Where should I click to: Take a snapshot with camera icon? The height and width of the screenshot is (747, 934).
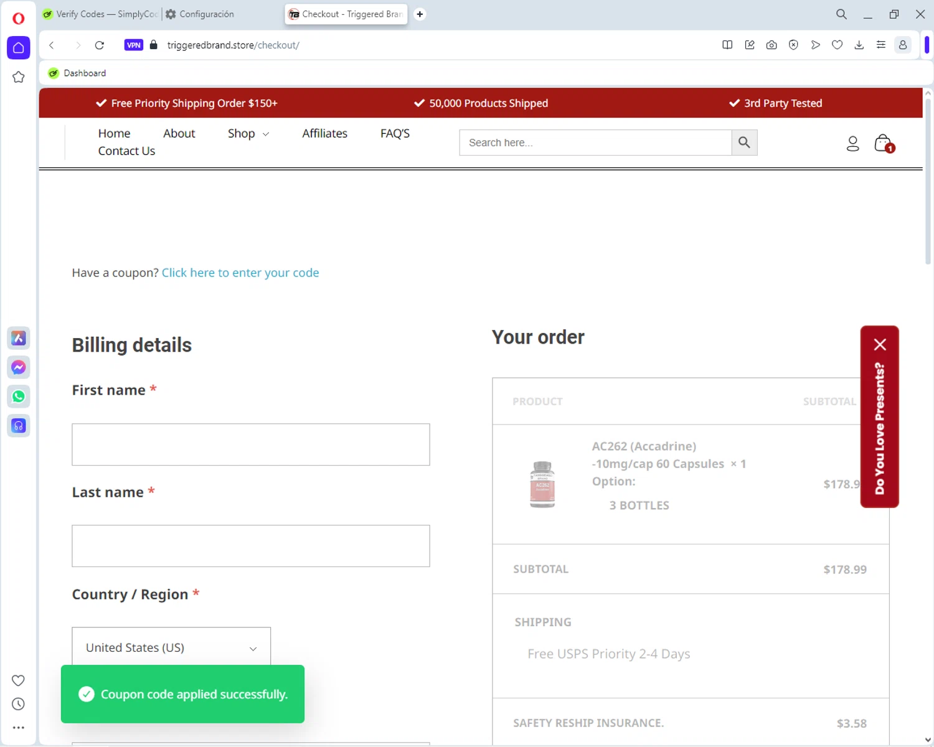pos(771,45)
